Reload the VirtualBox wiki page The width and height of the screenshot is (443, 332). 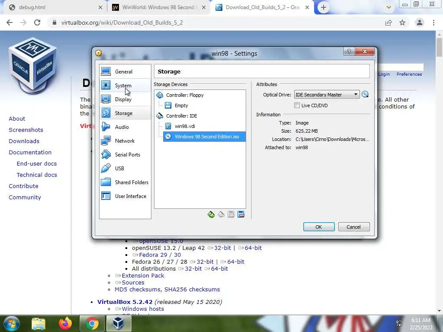(x=37, y=22)
